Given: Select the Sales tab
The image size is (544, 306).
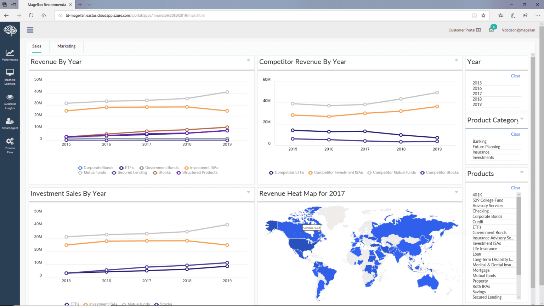Looking at the screenshot, I should point(36,46).
